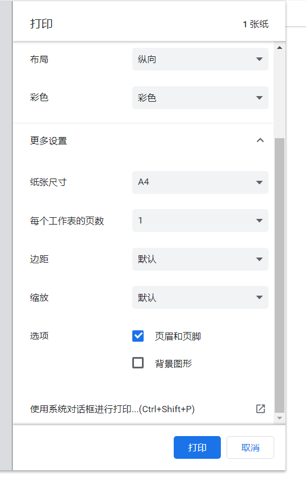Image resolution: width=306 pixels, height=477 pixels.
Task: Click the 取消 cancel button
Action: (x=250, y=447)
